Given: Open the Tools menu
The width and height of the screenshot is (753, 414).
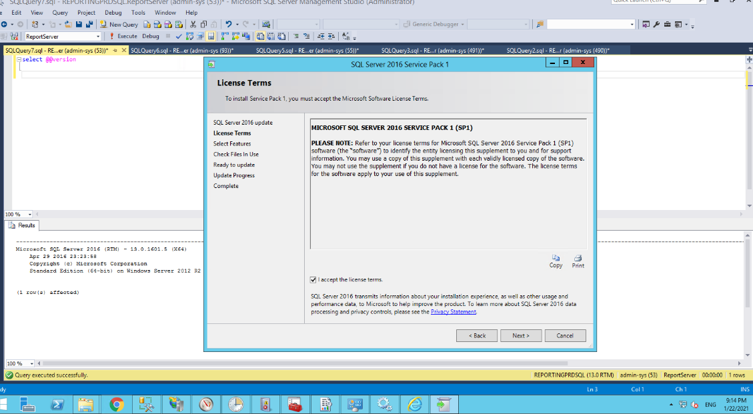Looking at the screenshot, I should tap(138, 13).
